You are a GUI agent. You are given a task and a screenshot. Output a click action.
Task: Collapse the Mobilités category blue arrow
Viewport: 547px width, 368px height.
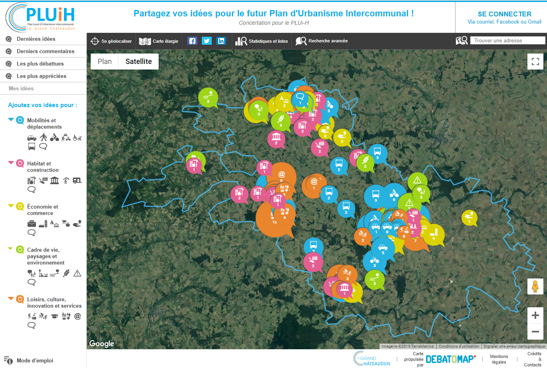11,119
